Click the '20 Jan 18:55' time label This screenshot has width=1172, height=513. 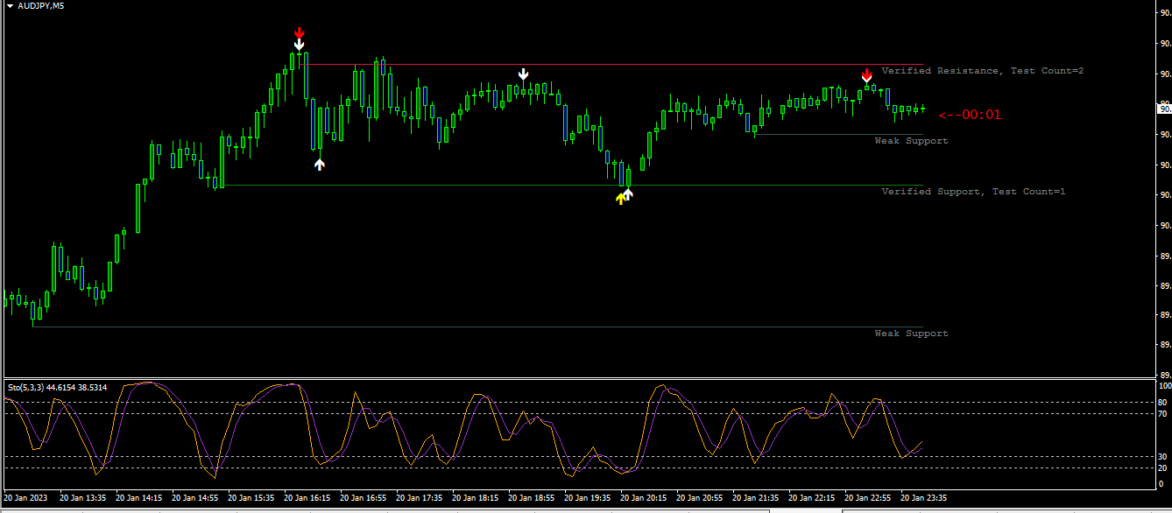(x=532, y=497)
